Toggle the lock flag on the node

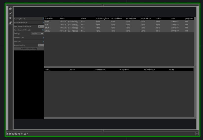click(10, 23)
